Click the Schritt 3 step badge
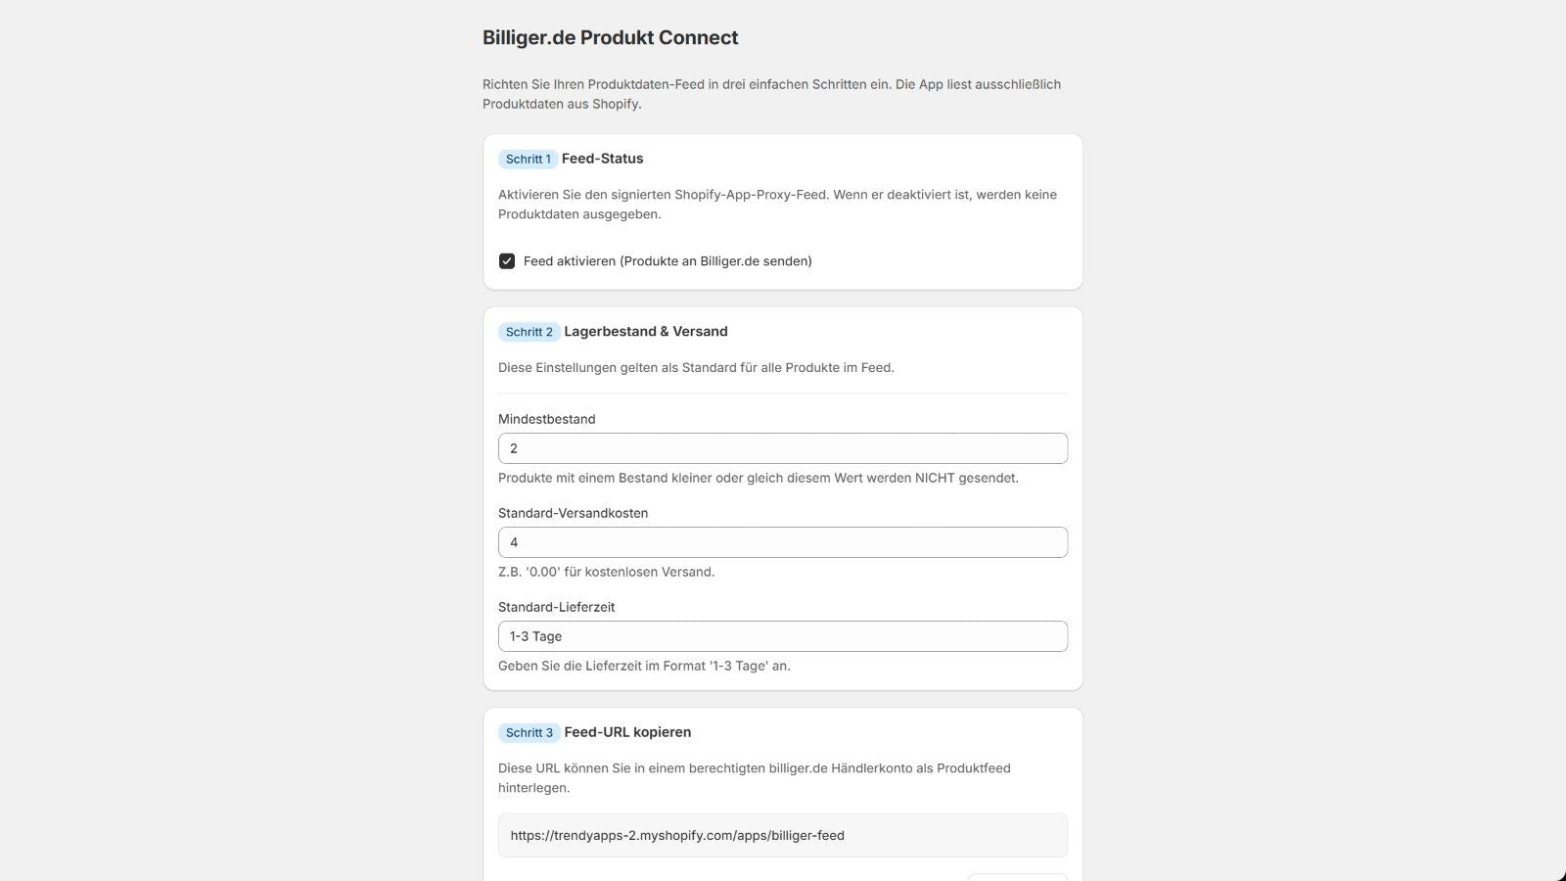Viewport: 1566px width, 881px height. point(530,732)
